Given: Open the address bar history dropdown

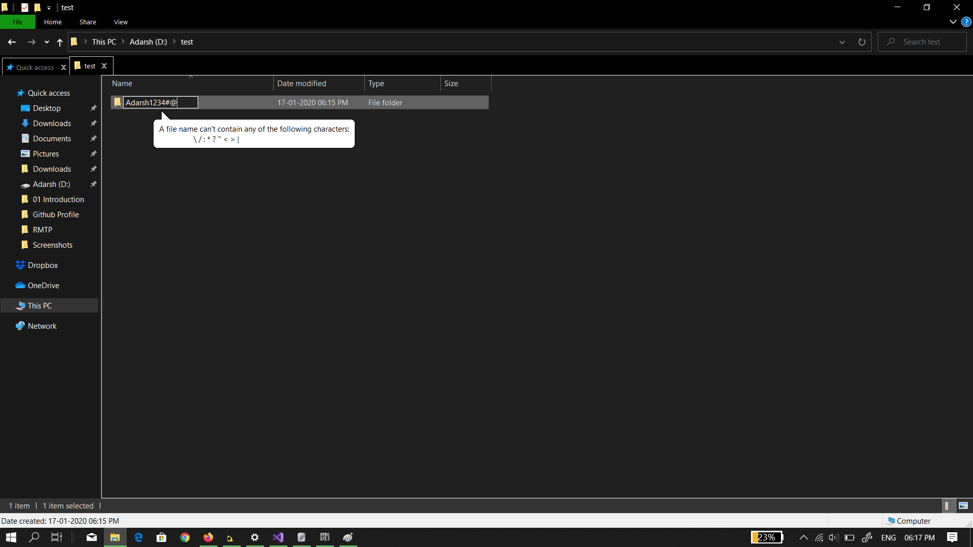Looking at the screenshot, I should (x=842, y=42).
